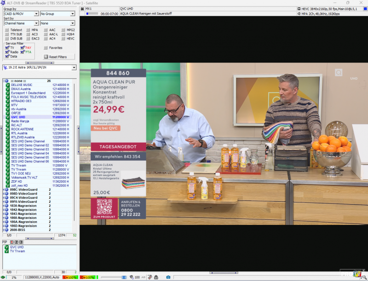Toggle the Favorites checkbox
368x281 pixels.
click(x=46, y=48)
